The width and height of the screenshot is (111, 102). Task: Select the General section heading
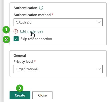[20, 55]
